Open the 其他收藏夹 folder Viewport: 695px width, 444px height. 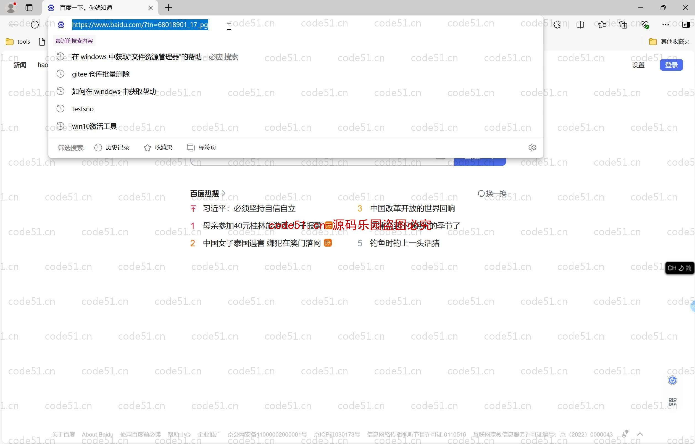(x=669, y=41)
